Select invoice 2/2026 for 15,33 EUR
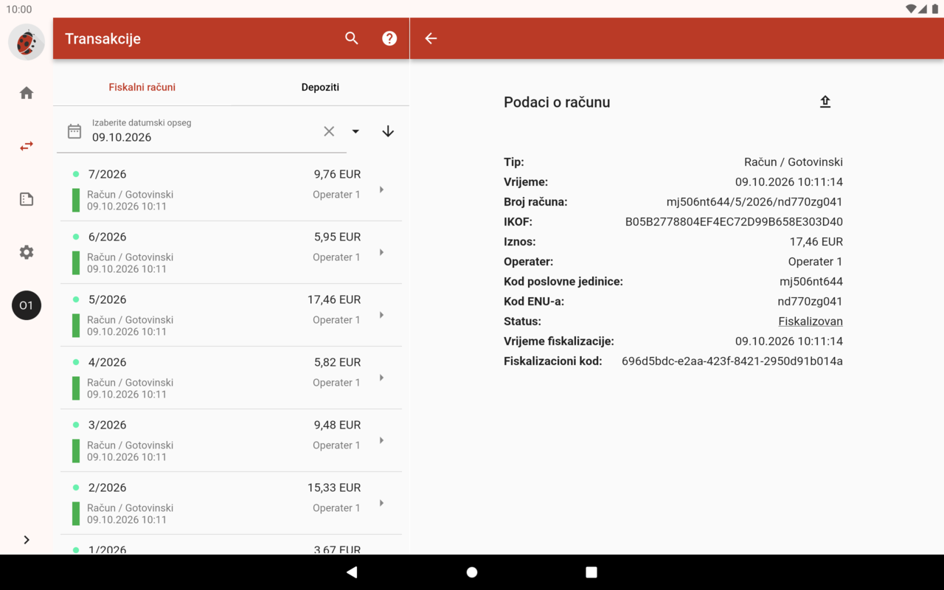 pos(231,503)
